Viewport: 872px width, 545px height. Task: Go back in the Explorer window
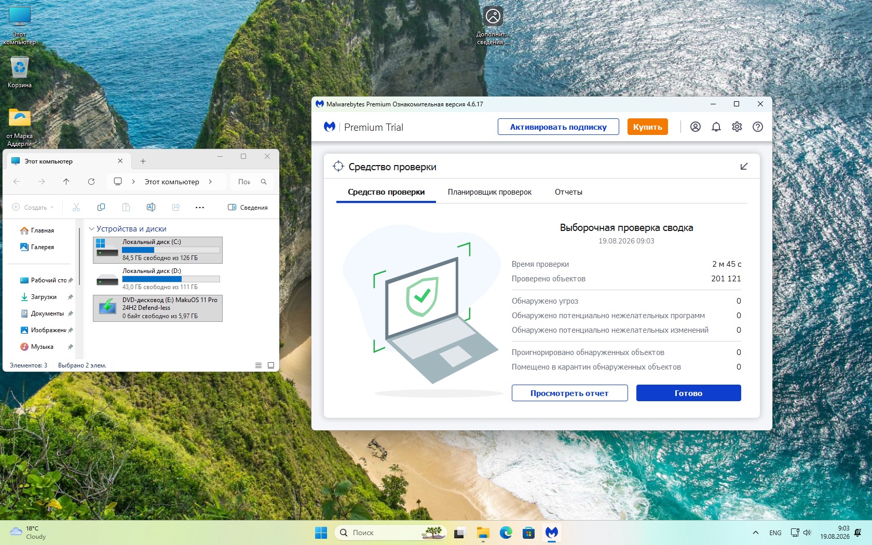tap(17, 182)
